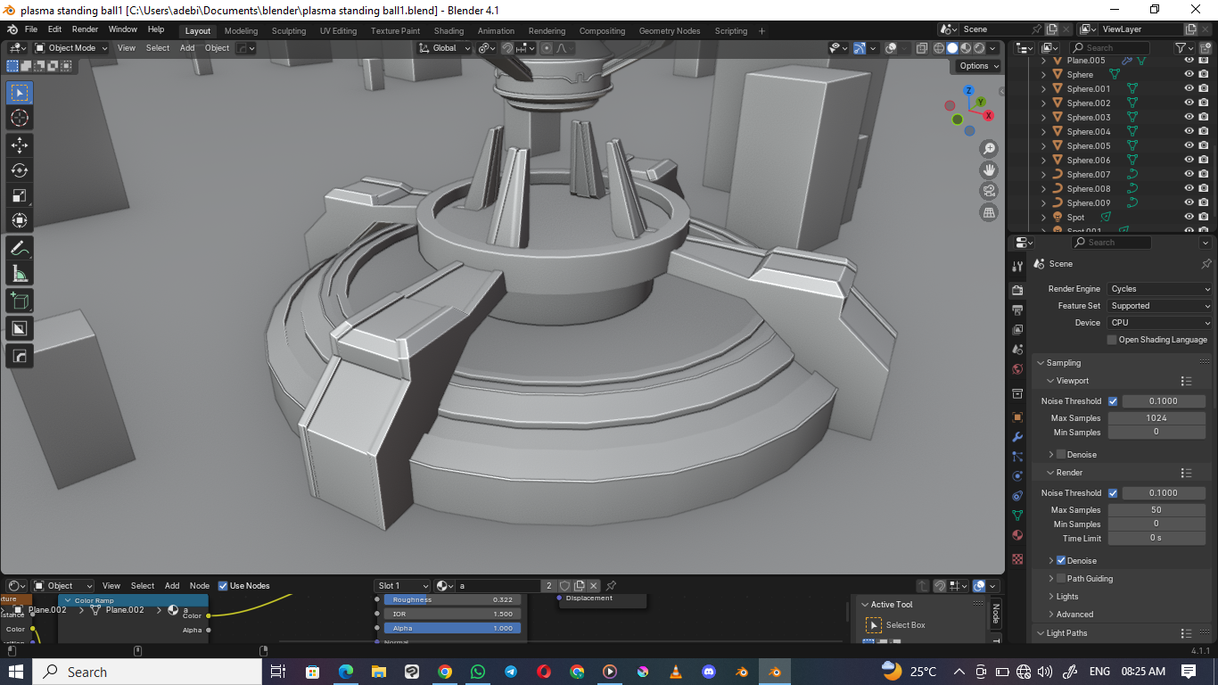Open Windows taskbar Search box

147,672
